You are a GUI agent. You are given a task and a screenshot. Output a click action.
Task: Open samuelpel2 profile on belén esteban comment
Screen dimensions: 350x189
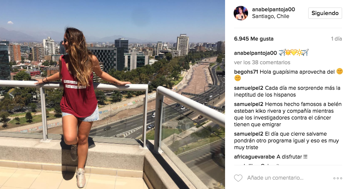coord(249,104)
